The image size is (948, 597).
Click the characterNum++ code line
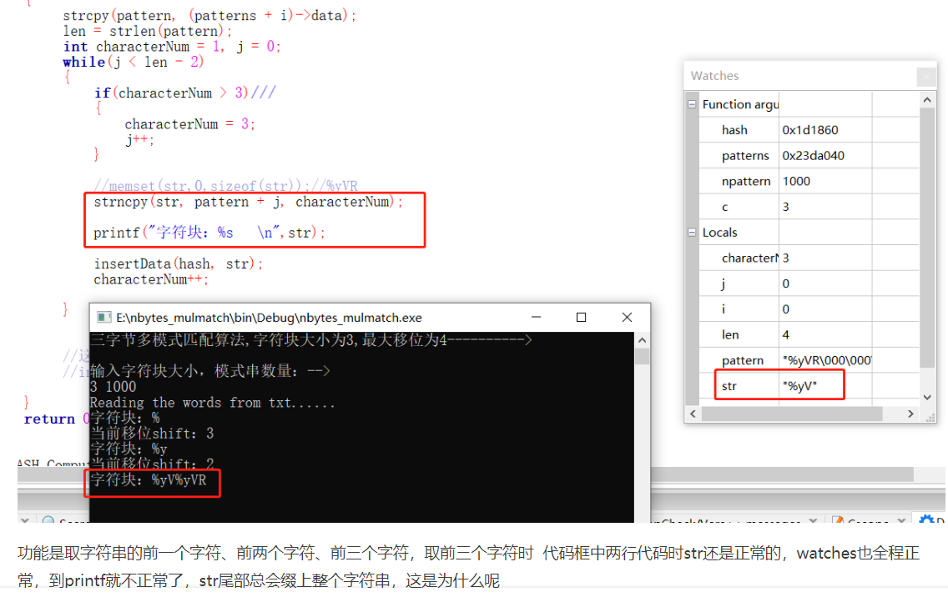(x=151, y=280)
